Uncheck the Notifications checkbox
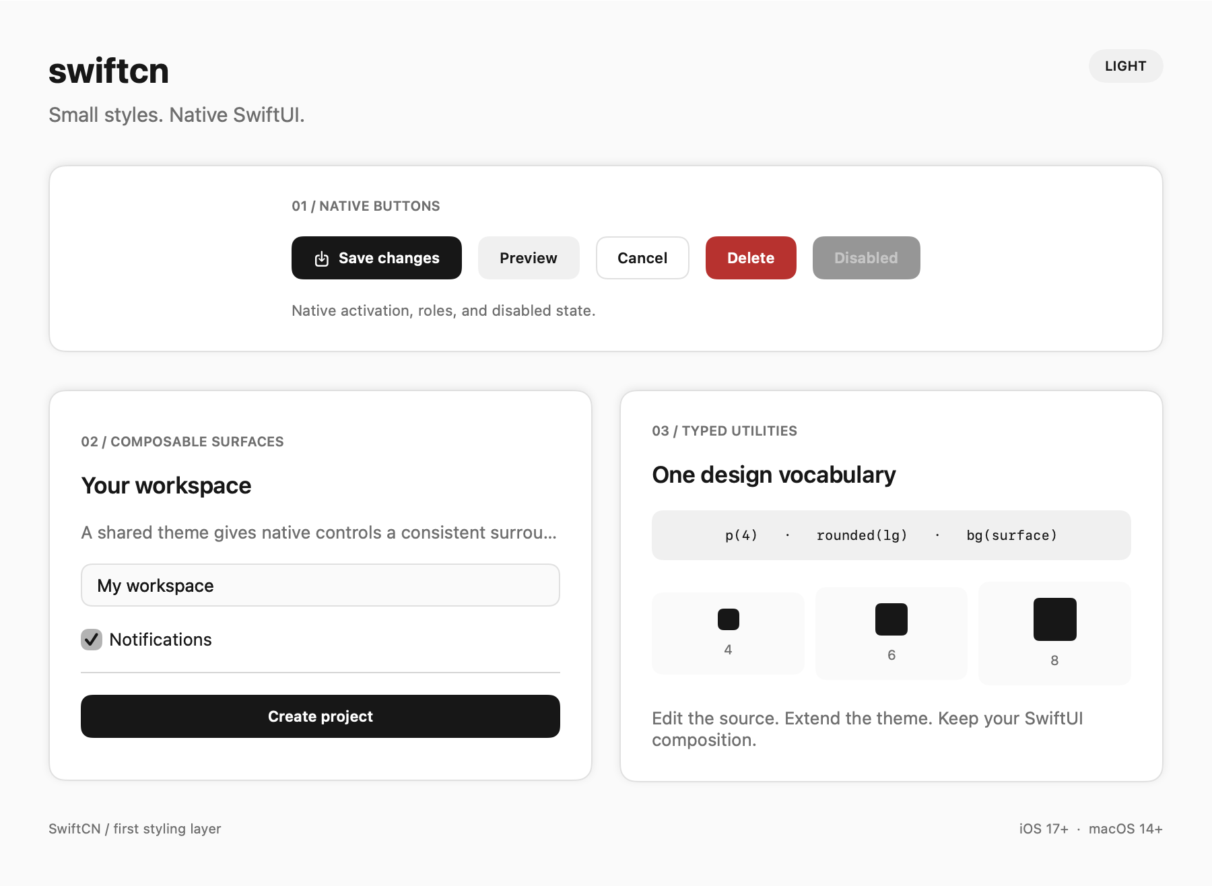Image resolution: width=1212 pixels, height=886 pixels. [x=92, y=640]
